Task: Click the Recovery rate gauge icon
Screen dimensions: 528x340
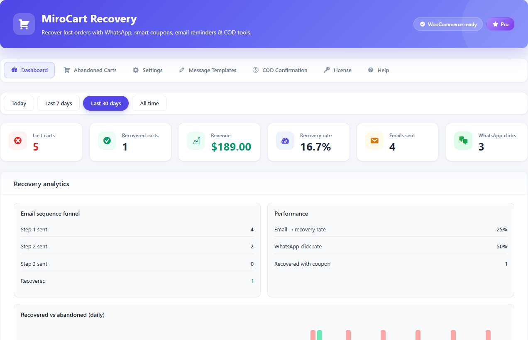Action: point(285,141)
